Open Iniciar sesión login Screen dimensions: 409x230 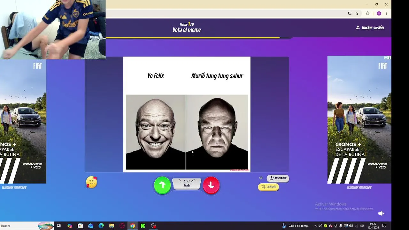pyautogui.click(x=370, y=28)
